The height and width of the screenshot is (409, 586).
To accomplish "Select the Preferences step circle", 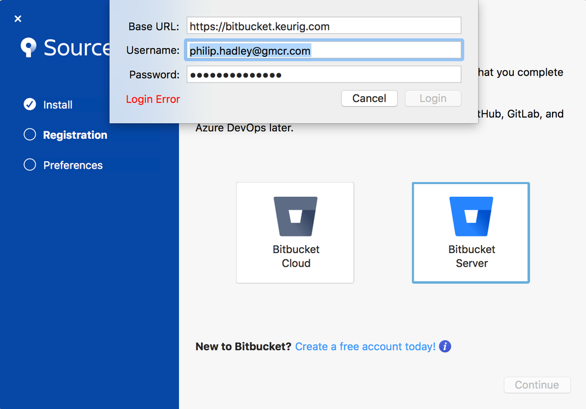I will tap(30, 165).
